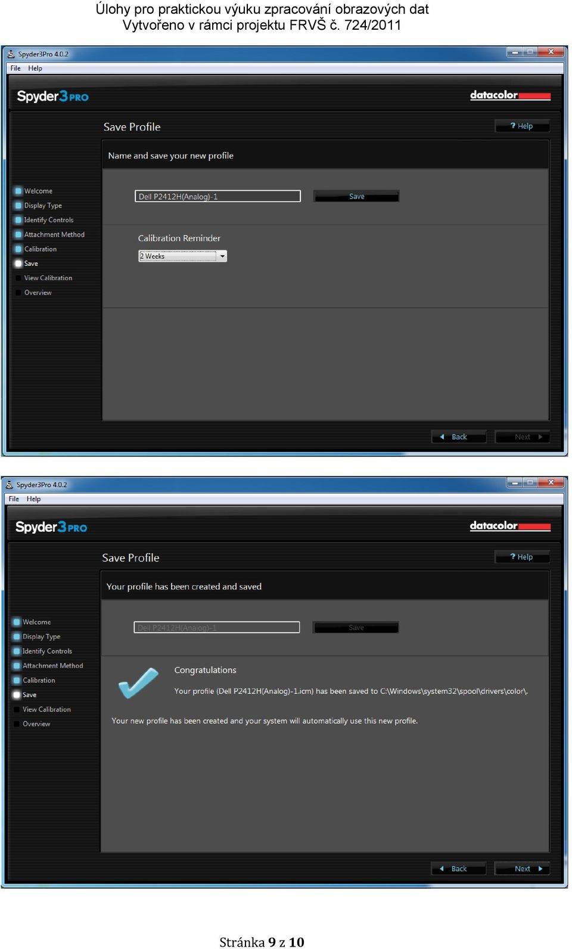Select Attachment Method step in lower window sidebar
Viewport: 572px width, 949px height.
pyautogui.click(x=48, y=665)
